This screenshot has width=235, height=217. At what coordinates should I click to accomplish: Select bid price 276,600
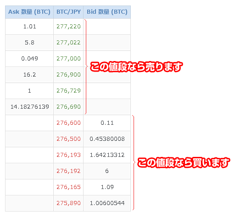[x=68, y=123]
